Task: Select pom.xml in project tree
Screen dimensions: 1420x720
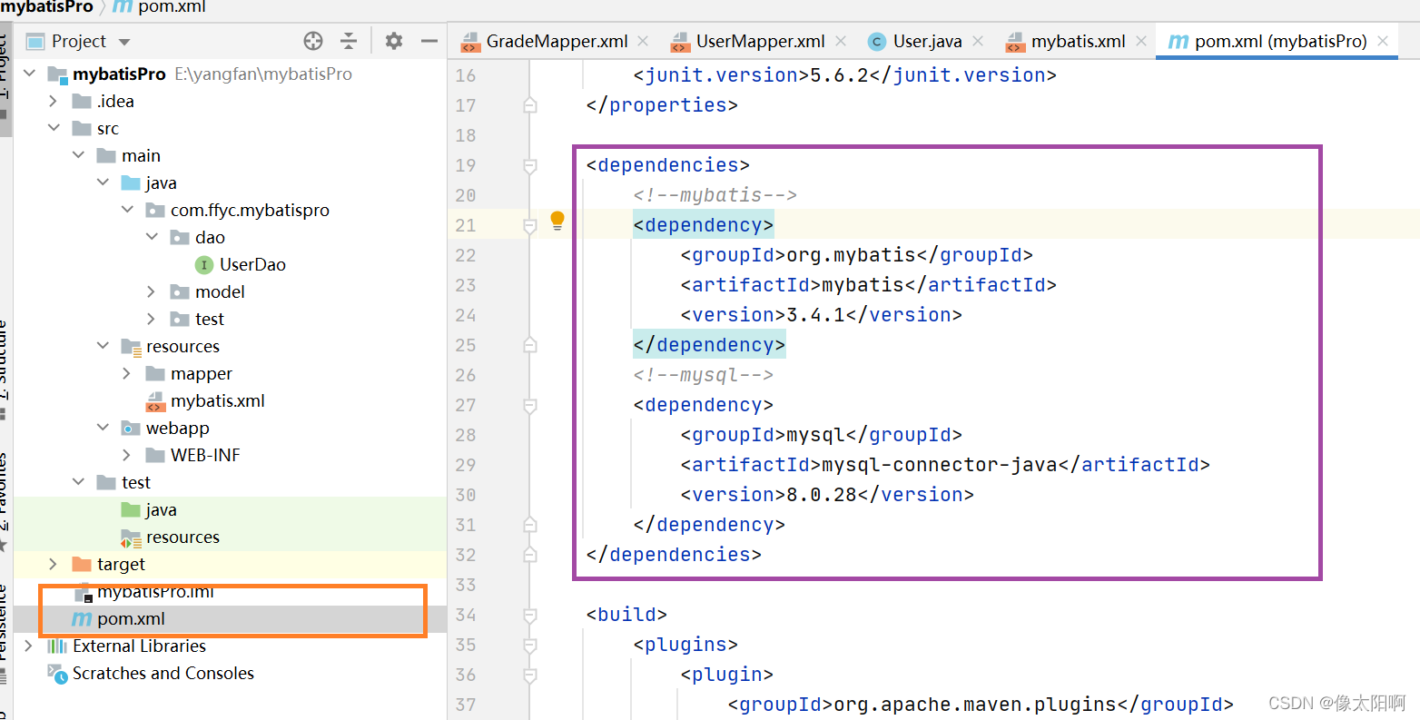Action: [x=131, y=618]
